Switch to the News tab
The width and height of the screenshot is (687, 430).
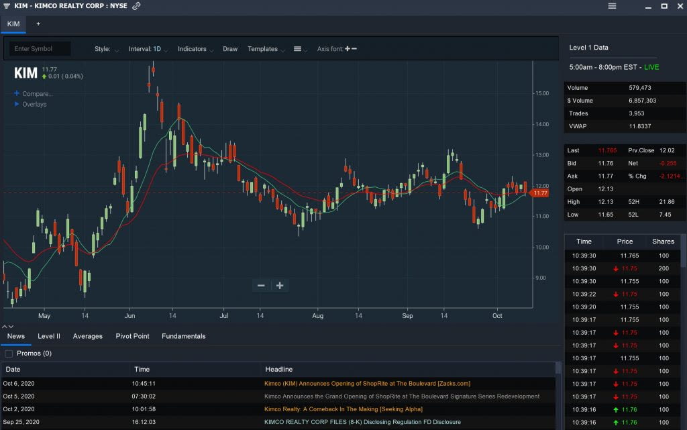(16, 336)
